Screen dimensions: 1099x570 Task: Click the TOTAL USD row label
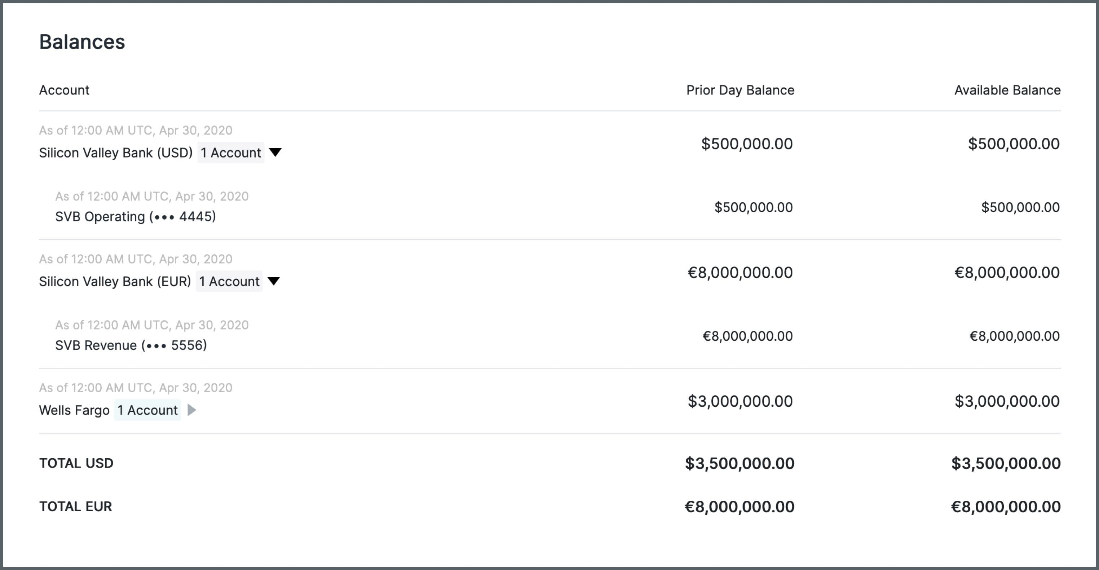76,463
